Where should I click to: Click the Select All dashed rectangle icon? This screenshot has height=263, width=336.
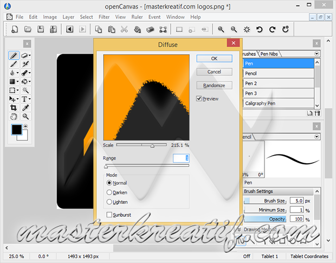point(179,29)
